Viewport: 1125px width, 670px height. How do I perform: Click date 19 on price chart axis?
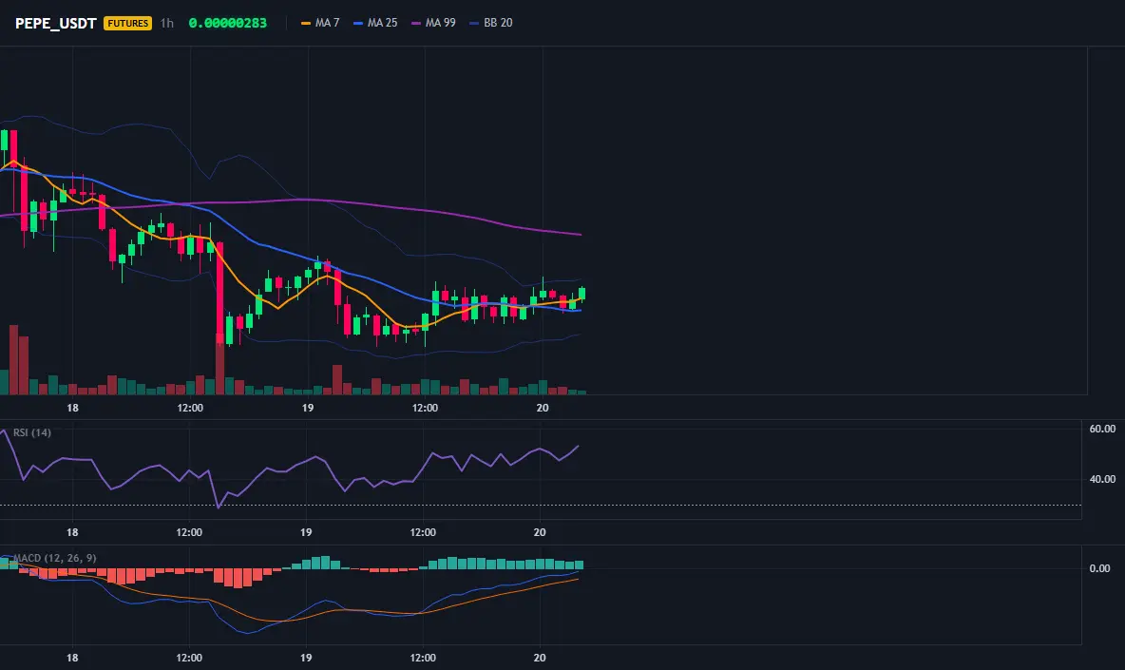308,408
